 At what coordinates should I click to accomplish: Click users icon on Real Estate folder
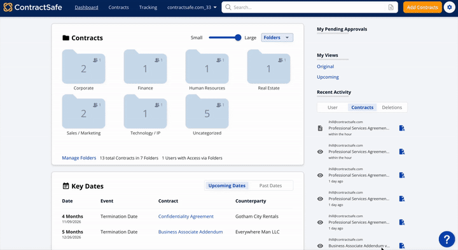280,60
